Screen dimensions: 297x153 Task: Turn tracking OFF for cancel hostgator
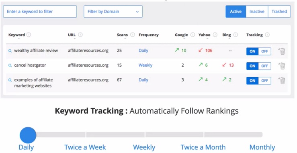pyautogui.click(x=264, y=66)
